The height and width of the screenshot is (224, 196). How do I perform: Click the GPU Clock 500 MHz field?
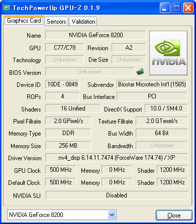tap(61, 170)
